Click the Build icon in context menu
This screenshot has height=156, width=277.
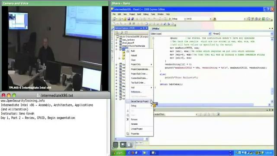[128, 51]
